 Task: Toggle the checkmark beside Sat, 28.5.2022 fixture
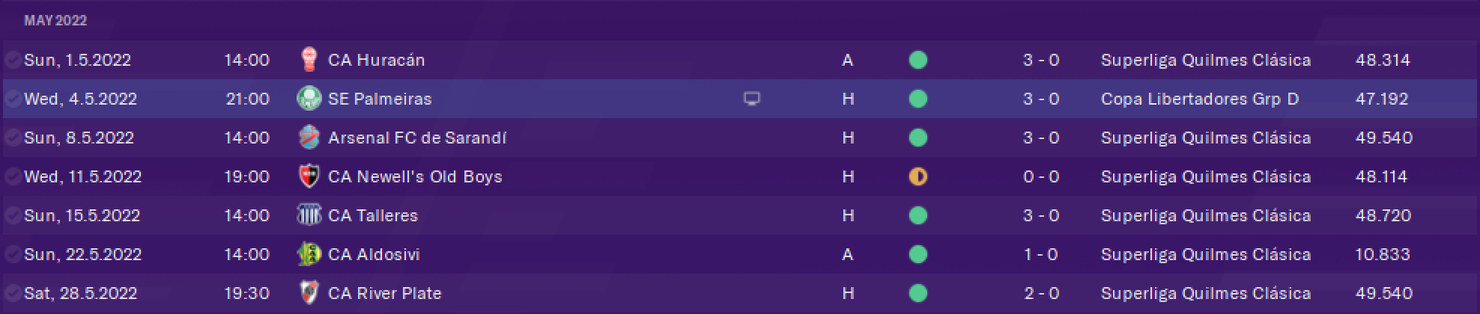coord(12,293)
